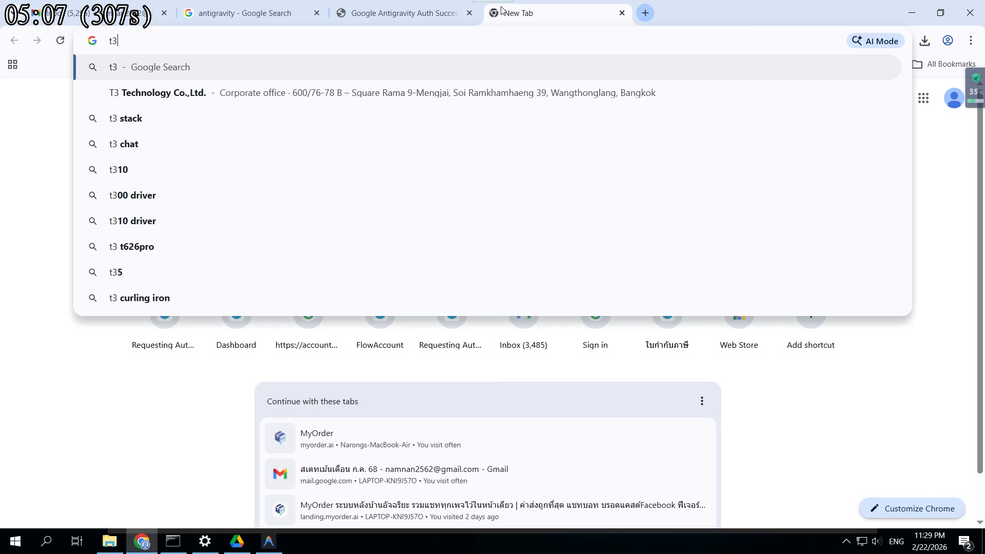The image size is (985, 554).
Task: Expand the hidden system tray icons chevron
Action: pos(846,541)
